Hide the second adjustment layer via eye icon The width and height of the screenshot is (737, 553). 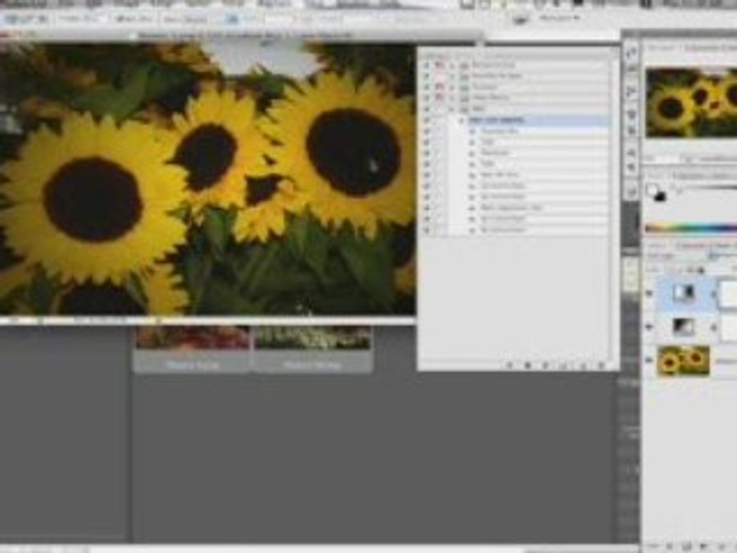650,327
